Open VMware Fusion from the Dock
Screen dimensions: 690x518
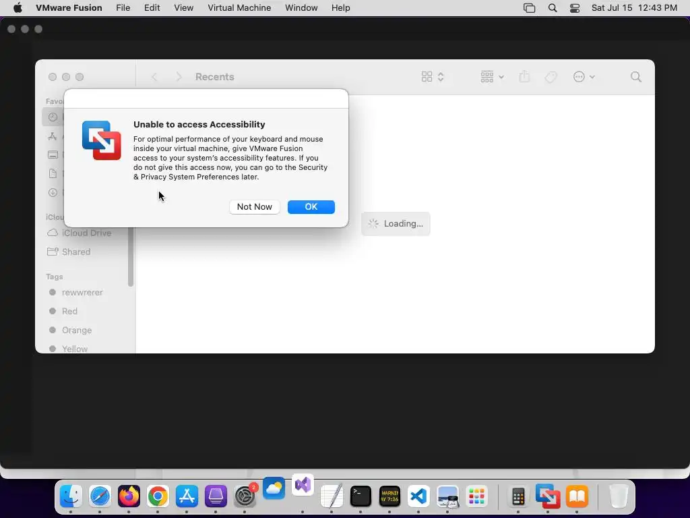548,496
